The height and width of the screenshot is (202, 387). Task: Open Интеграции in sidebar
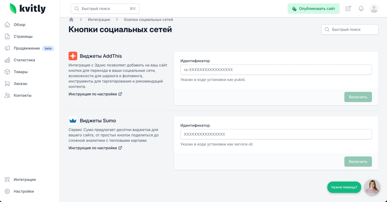(x=25, y=180)
